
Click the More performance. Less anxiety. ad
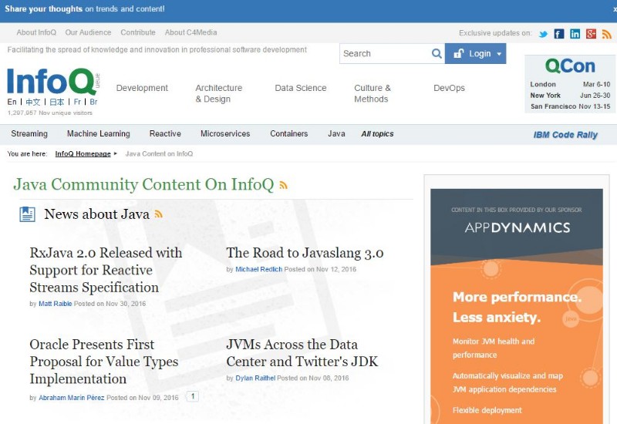pyautogui.click(x=517, y=307)
